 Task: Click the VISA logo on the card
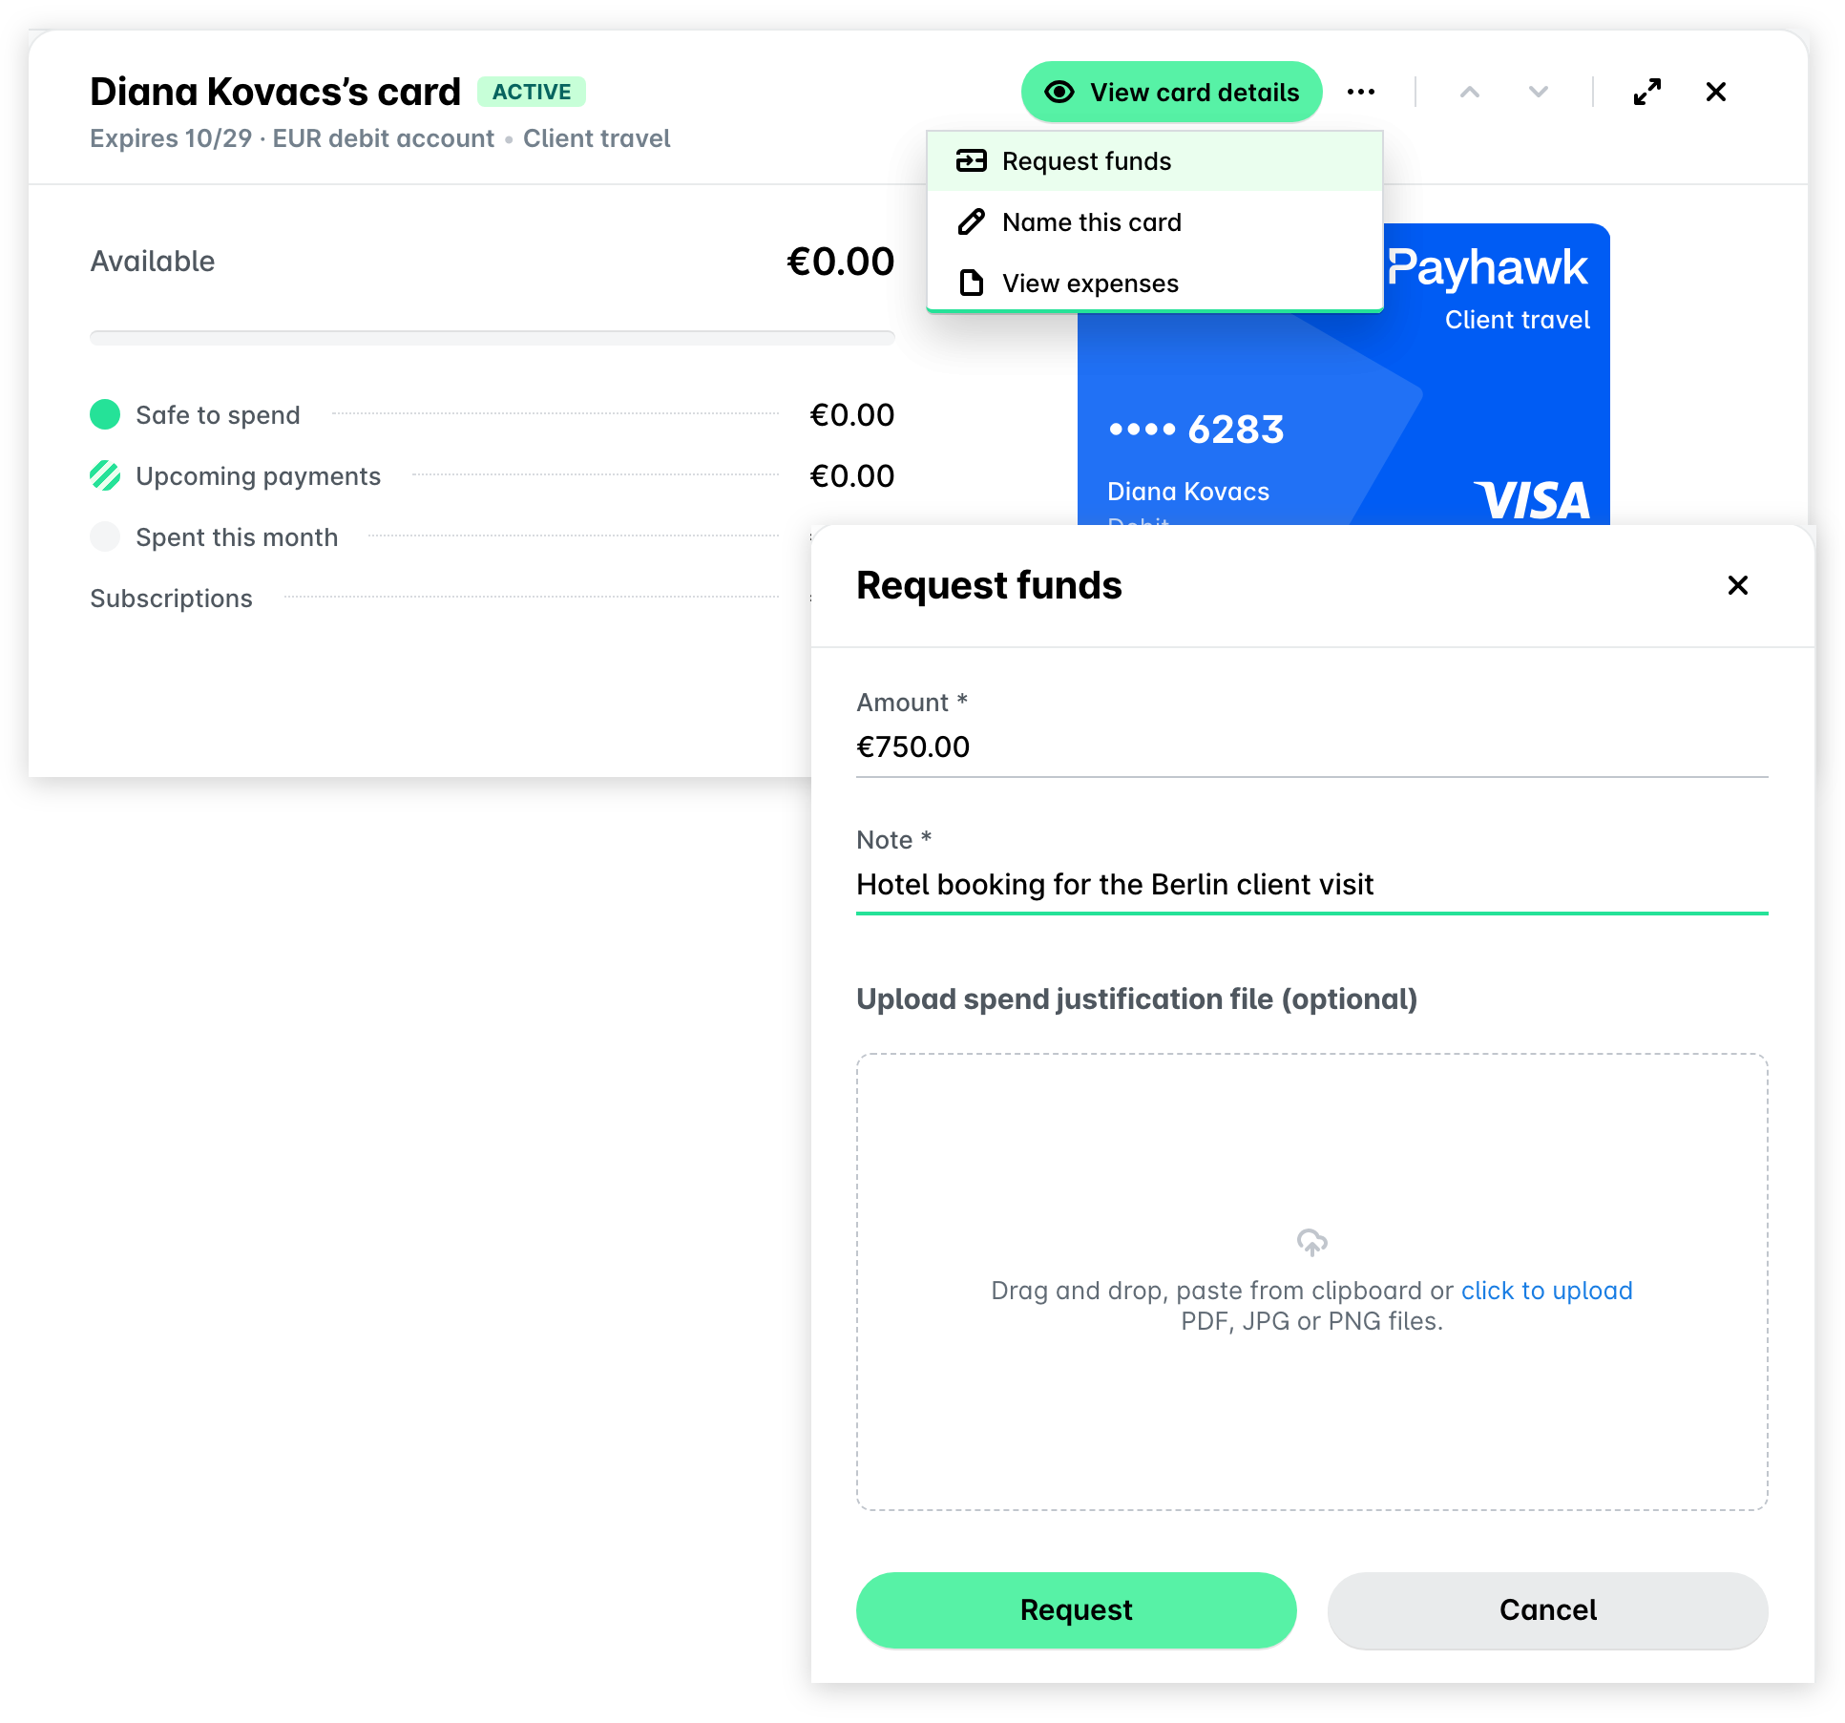[1531, 500]
